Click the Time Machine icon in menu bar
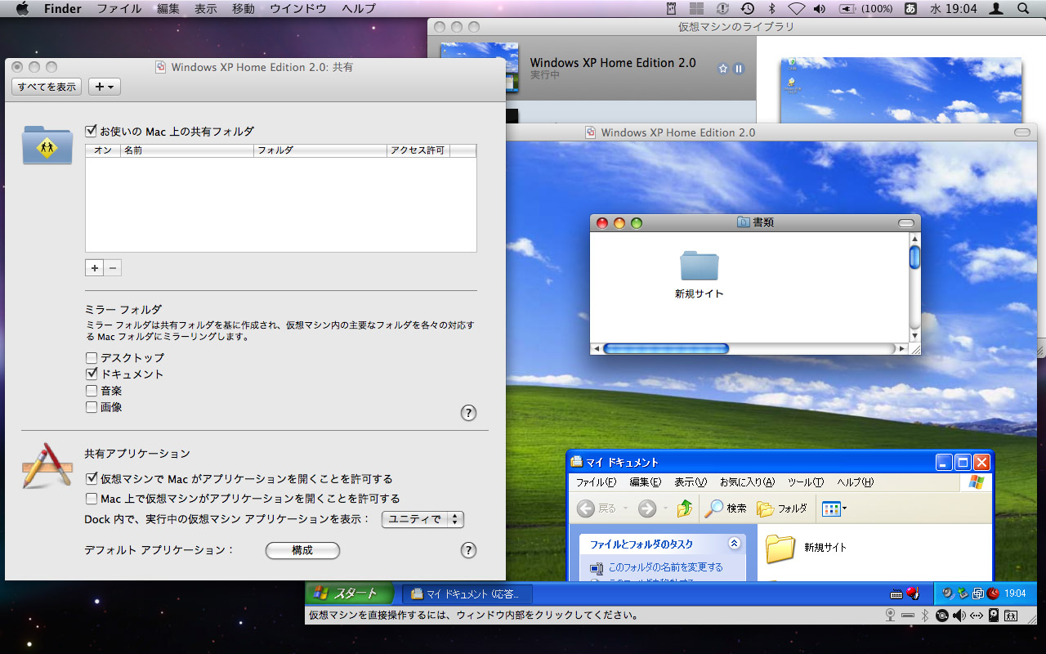 (x=747, y=8)
